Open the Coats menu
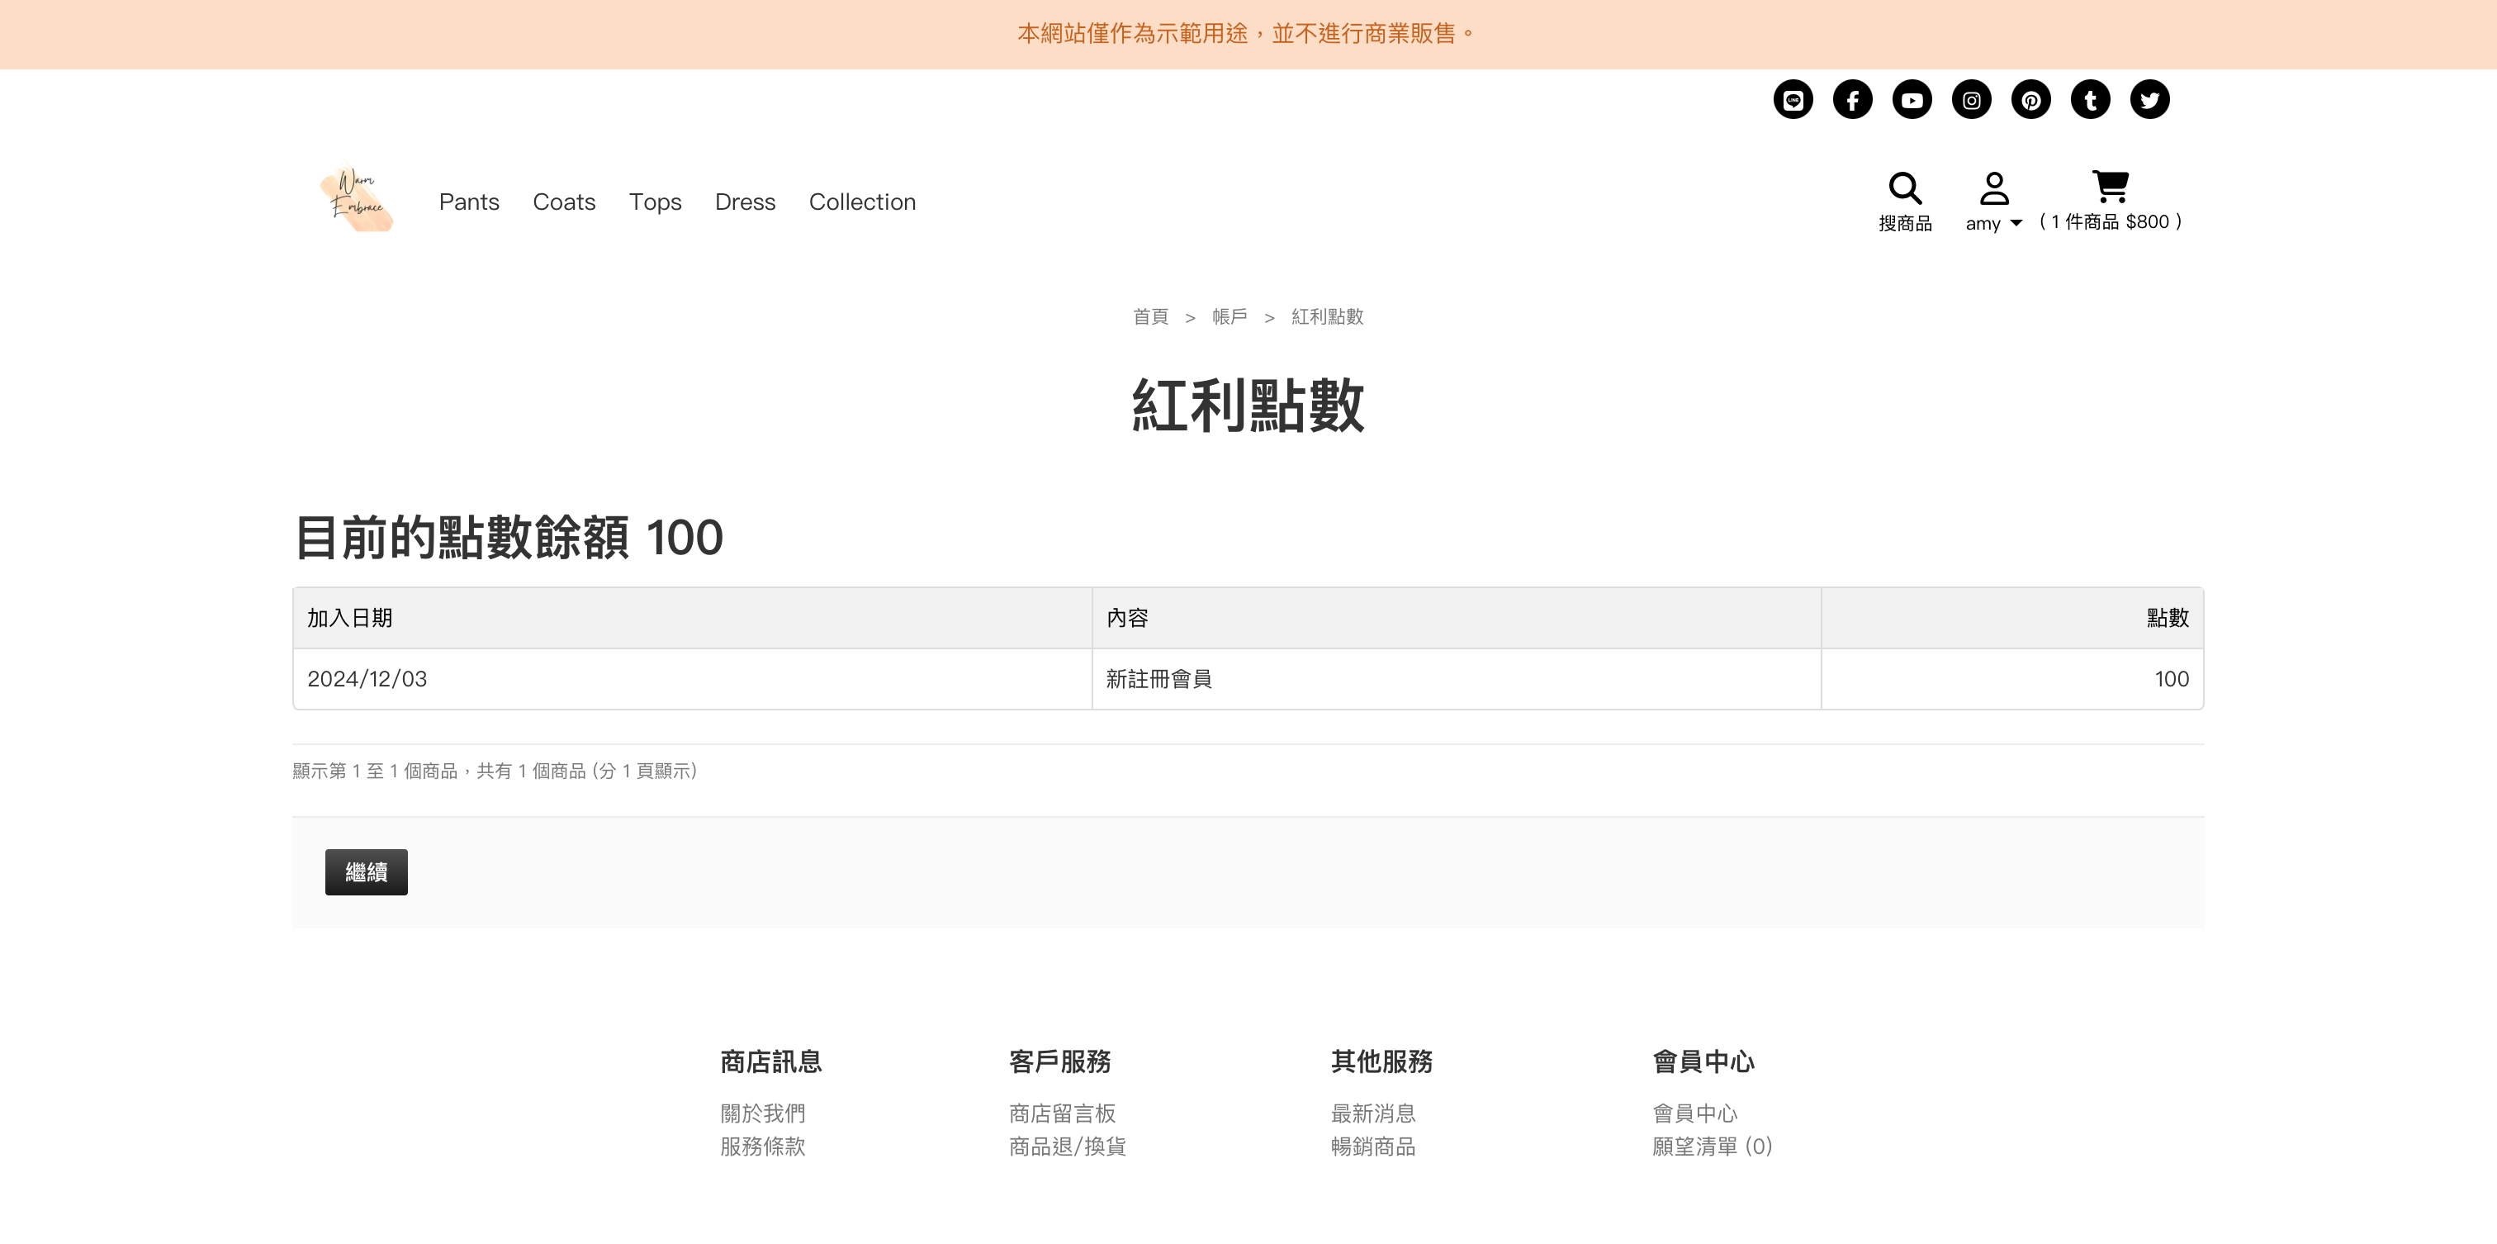This screenshot has height=1244, width=2497. click(x=564, y=202)
